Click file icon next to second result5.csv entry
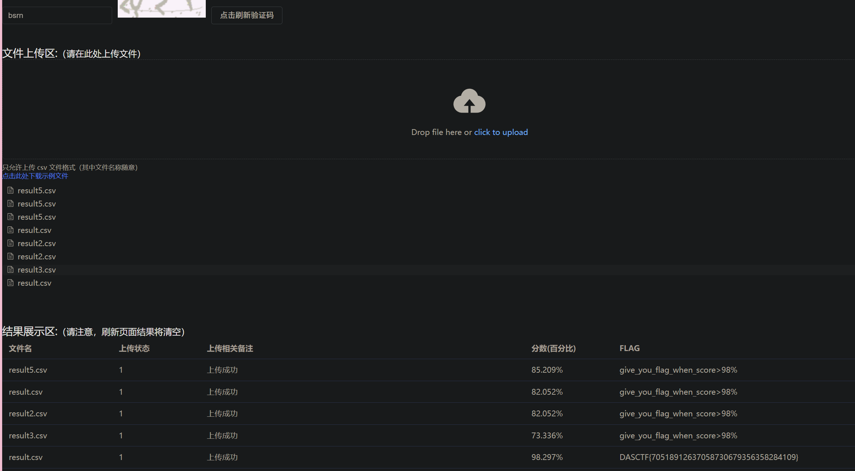 11,204
